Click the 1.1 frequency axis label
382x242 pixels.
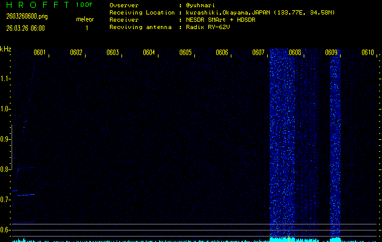[x=5, y=79]
